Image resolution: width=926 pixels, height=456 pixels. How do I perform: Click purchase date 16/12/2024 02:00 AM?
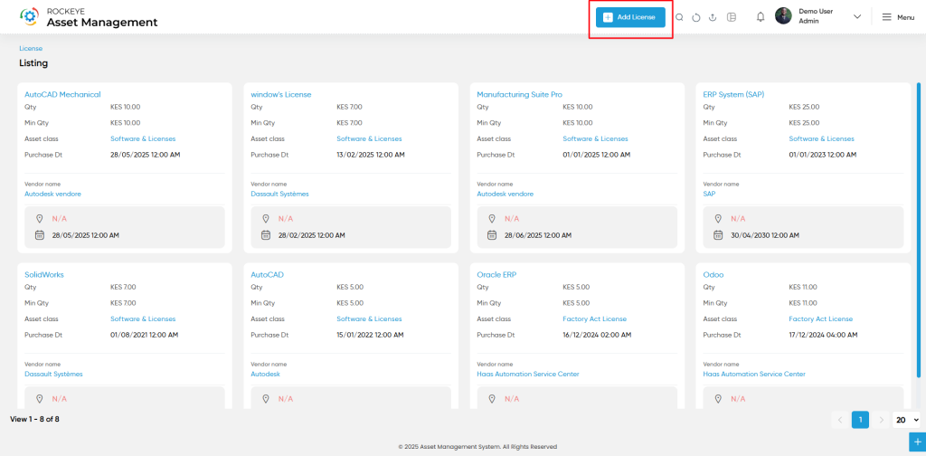(597, 335)
